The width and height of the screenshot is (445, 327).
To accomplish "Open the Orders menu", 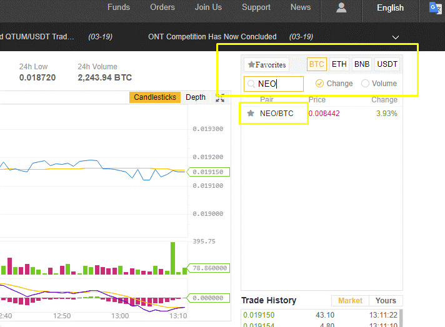I will click(x=162, y=7).
